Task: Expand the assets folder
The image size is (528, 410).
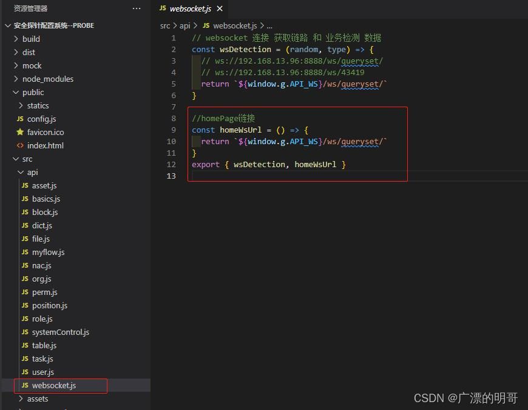Action: coord(37,398)
